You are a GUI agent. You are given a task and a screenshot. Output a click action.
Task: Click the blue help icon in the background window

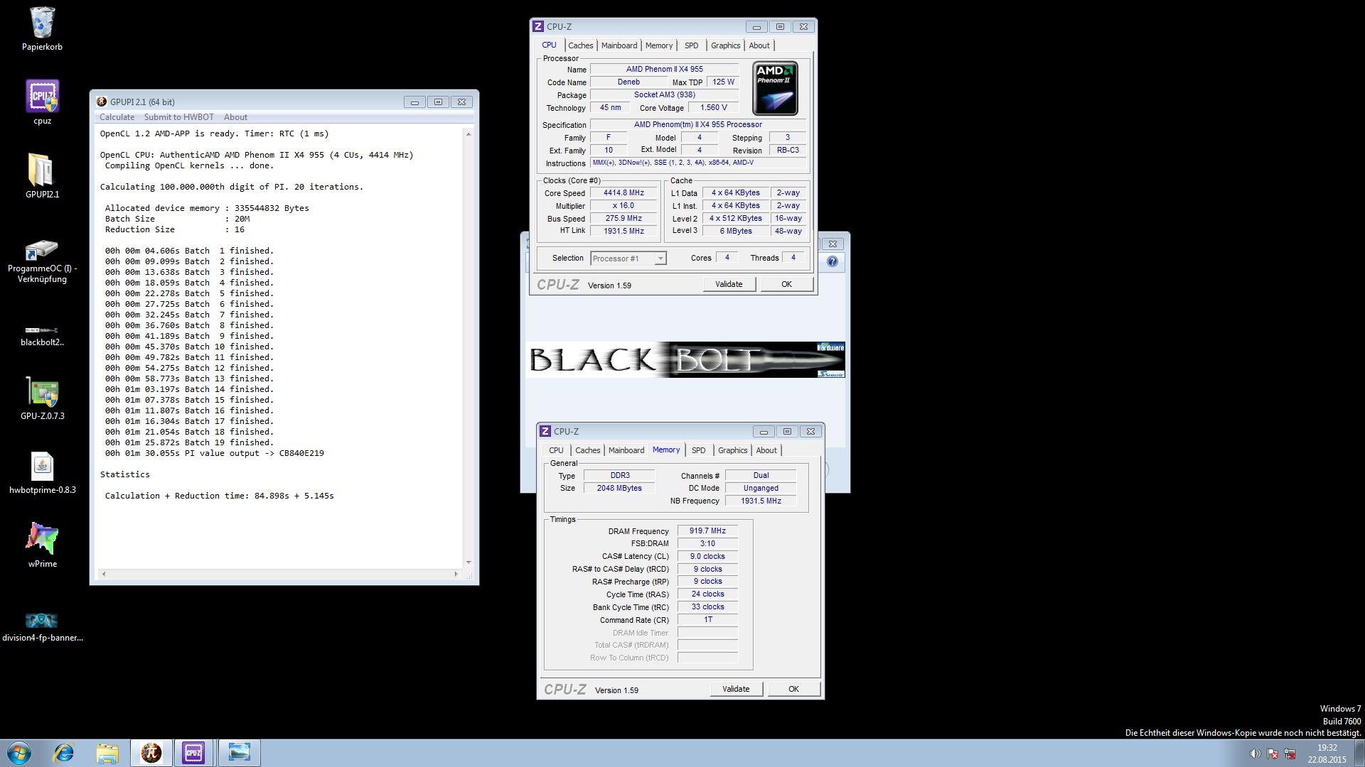[x=833, y=261]
